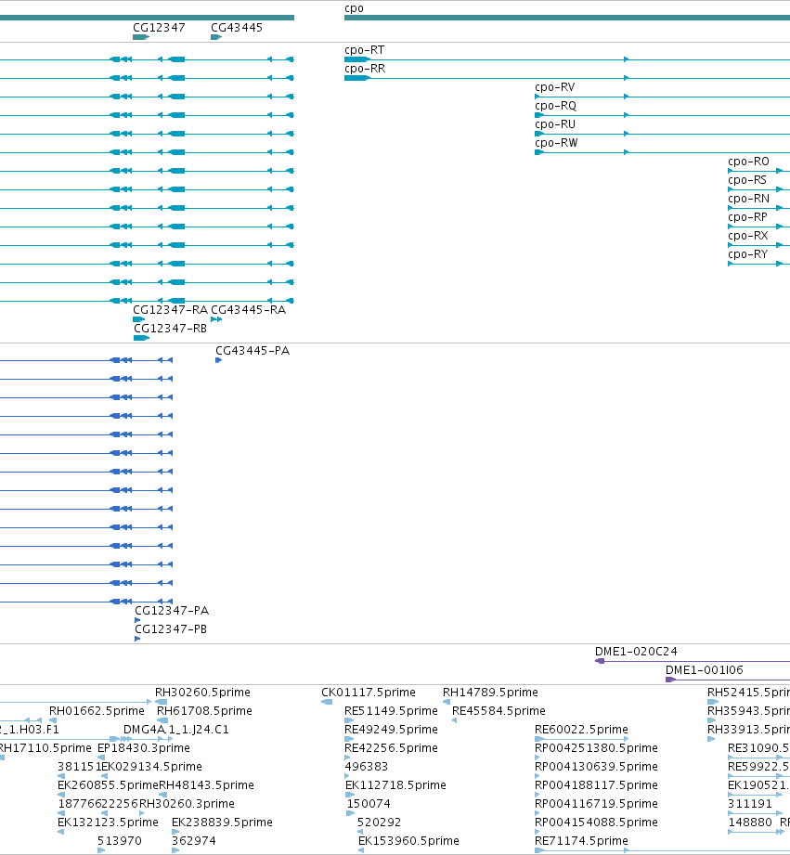Viewport: 790px width, 855px height.
Task: Click the 150074 feature label
Action: pos(368,804)
